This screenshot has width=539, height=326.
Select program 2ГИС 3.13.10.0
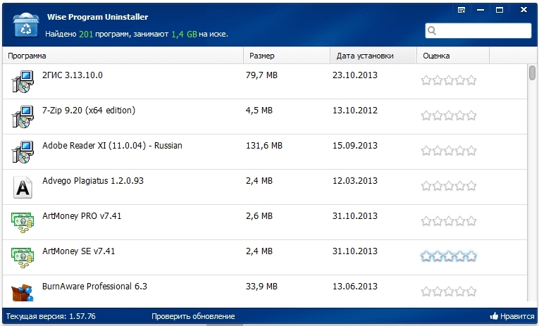click(x=73, y=75)
